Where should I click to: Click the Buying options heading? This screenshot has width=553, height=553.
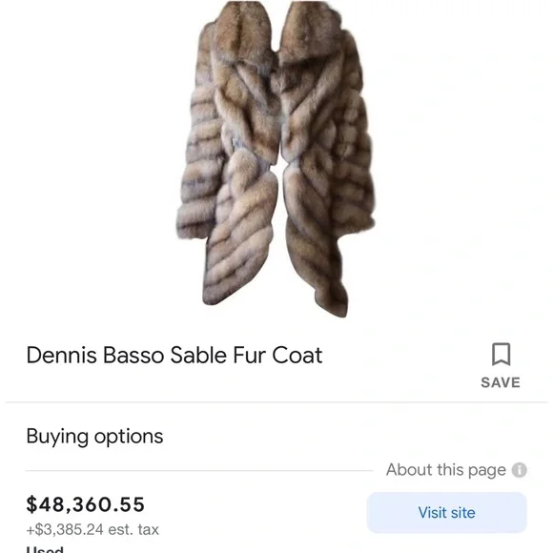(x=95, y=437)
